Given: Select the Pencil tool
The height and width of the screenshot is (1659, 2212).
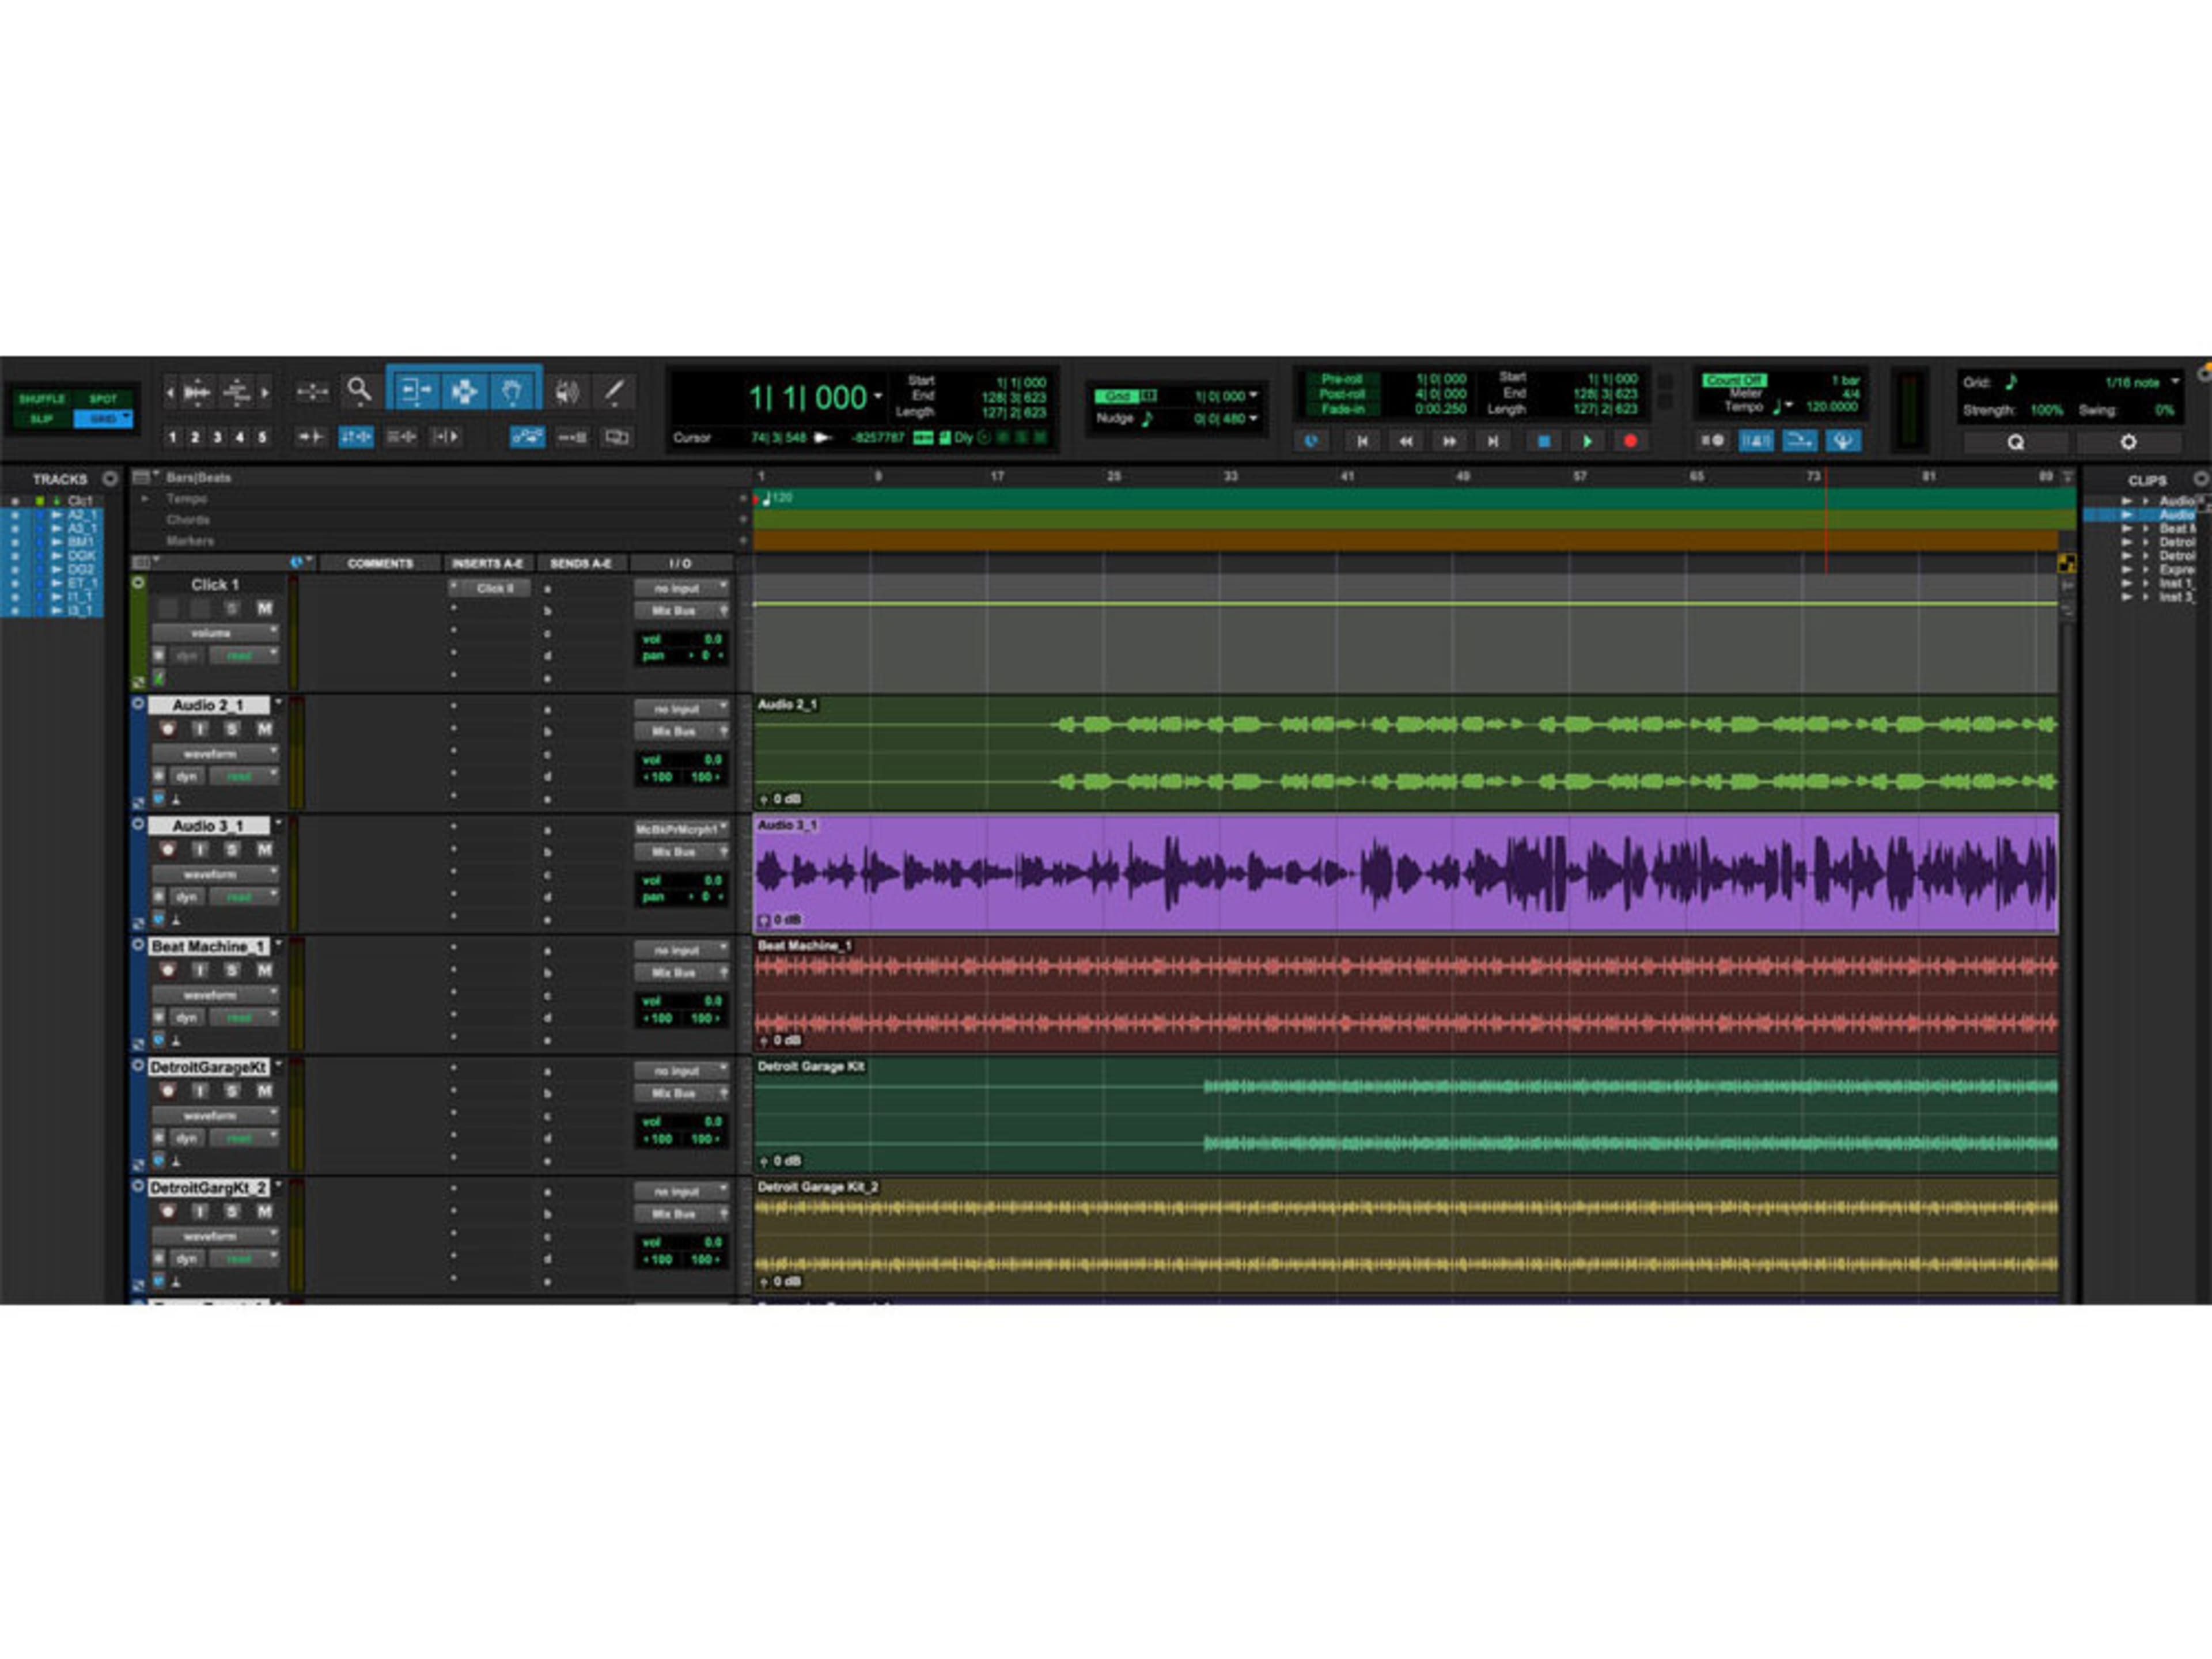Looking at the screenshot, I should (614, 391).
